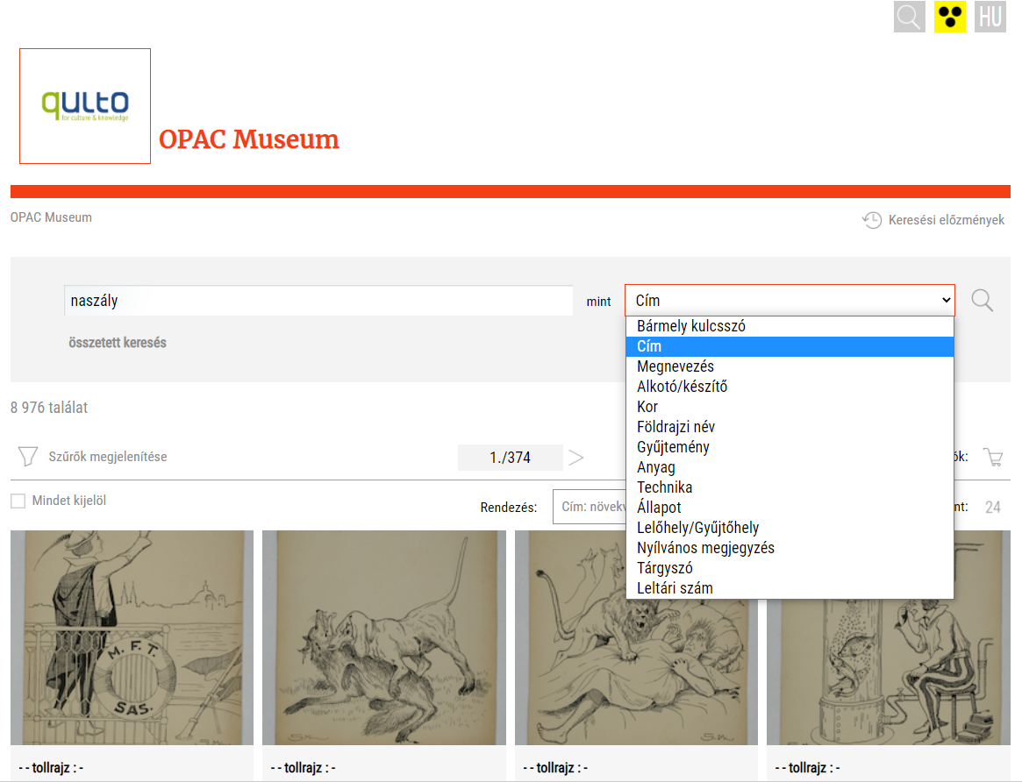Open összetett keresés advanced search
This screenshot has width=1022, height=782.
coord(118,343)
